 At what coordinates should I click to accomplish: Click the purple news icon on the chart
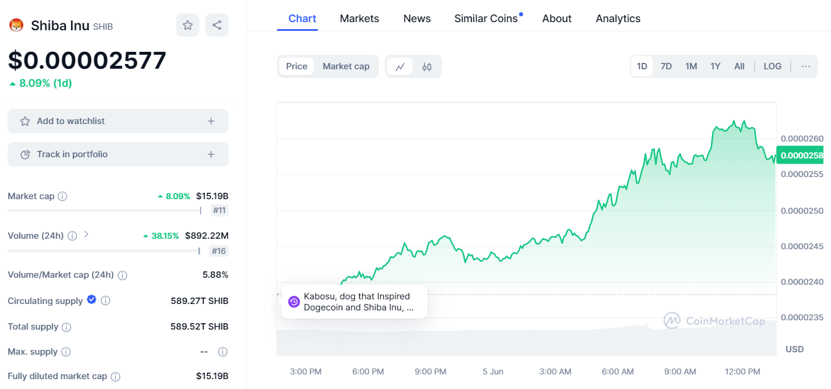click(x=294, y=302)
